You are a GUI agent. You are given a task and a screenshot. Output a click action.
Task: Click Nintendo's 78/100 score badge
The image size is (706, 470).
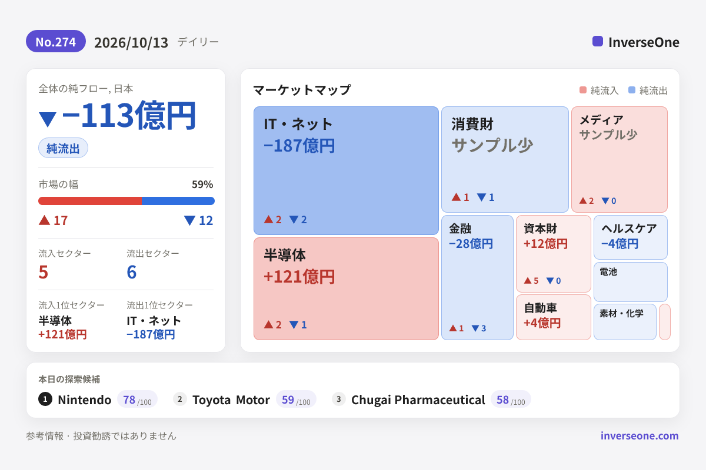click(x=137, y=399)
